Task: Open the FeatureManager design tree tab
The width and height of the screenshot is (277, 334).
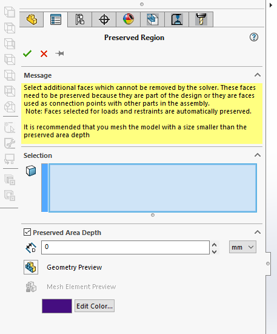Action: click(32, 19)
